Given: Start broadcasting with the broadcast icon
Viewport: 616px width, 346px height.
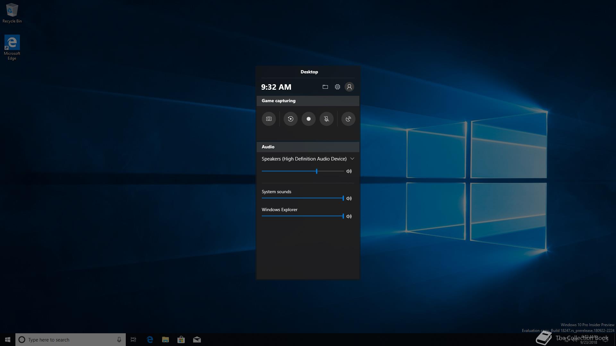Looking at the screenshot, I should click(x=348, y=119).
